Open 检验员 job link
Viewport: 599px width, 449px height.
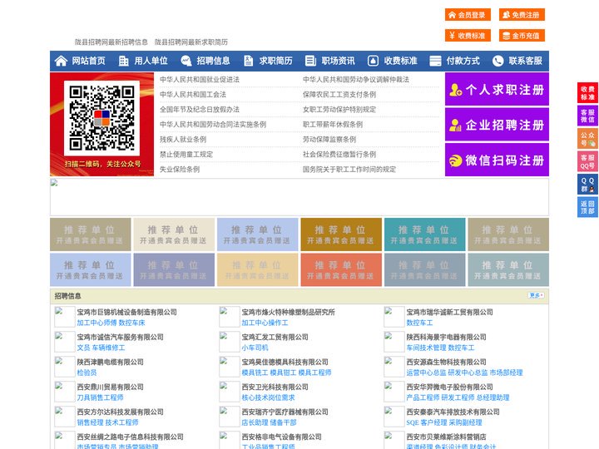point(87,373)
